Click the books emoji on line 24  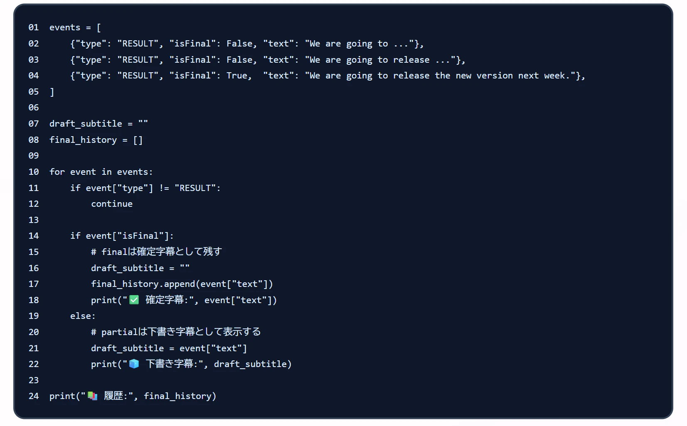tap(92, 396)
